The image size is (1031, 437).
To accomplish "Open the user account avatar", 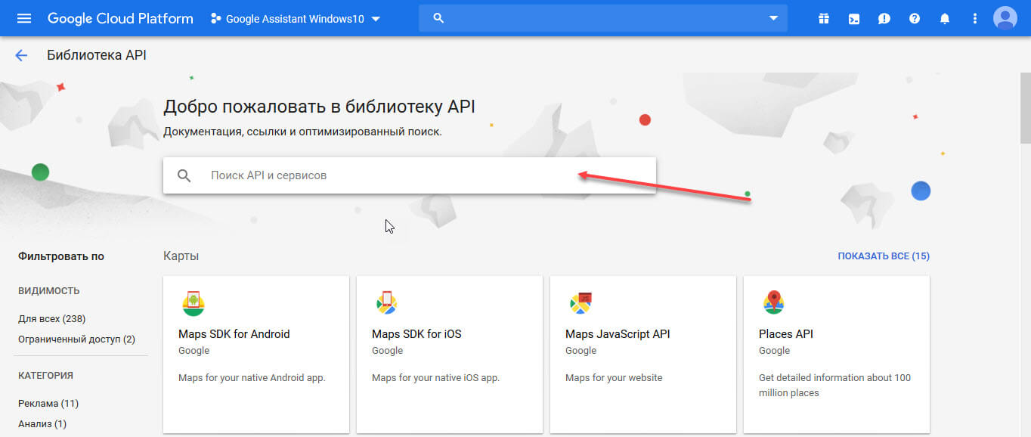I will (x=1005, y=18).
